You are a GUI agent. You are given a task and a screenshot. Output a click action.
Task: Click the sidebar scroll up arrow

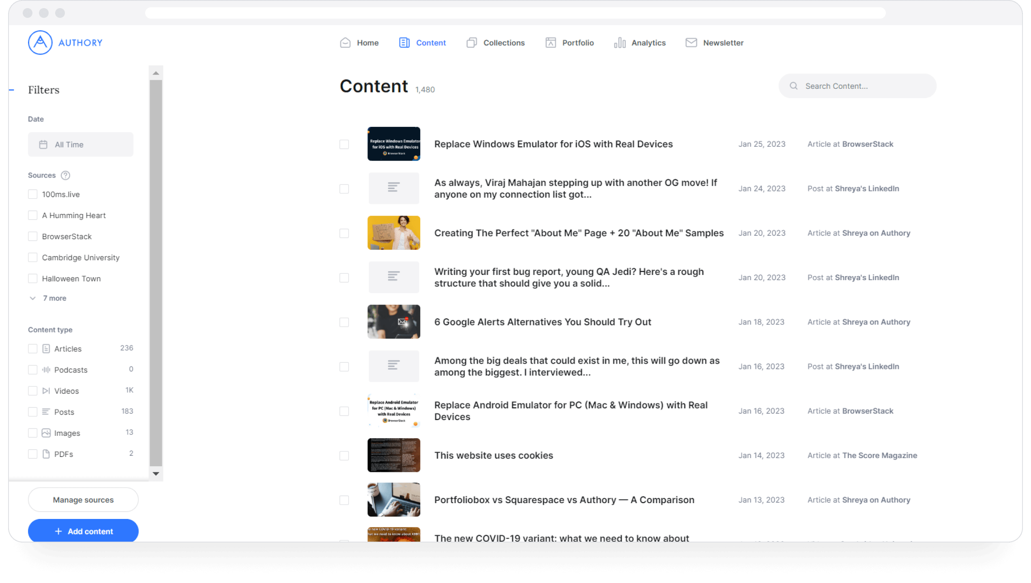tap(156, 73)
